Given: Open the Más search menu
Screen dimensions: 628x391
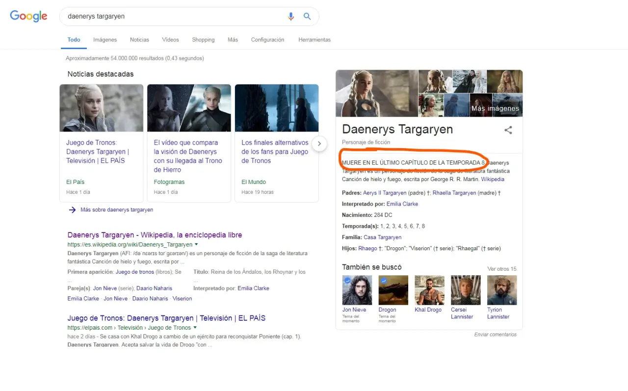Looking at the screenshot, I should pyautogui.click(x=233, y=40).
